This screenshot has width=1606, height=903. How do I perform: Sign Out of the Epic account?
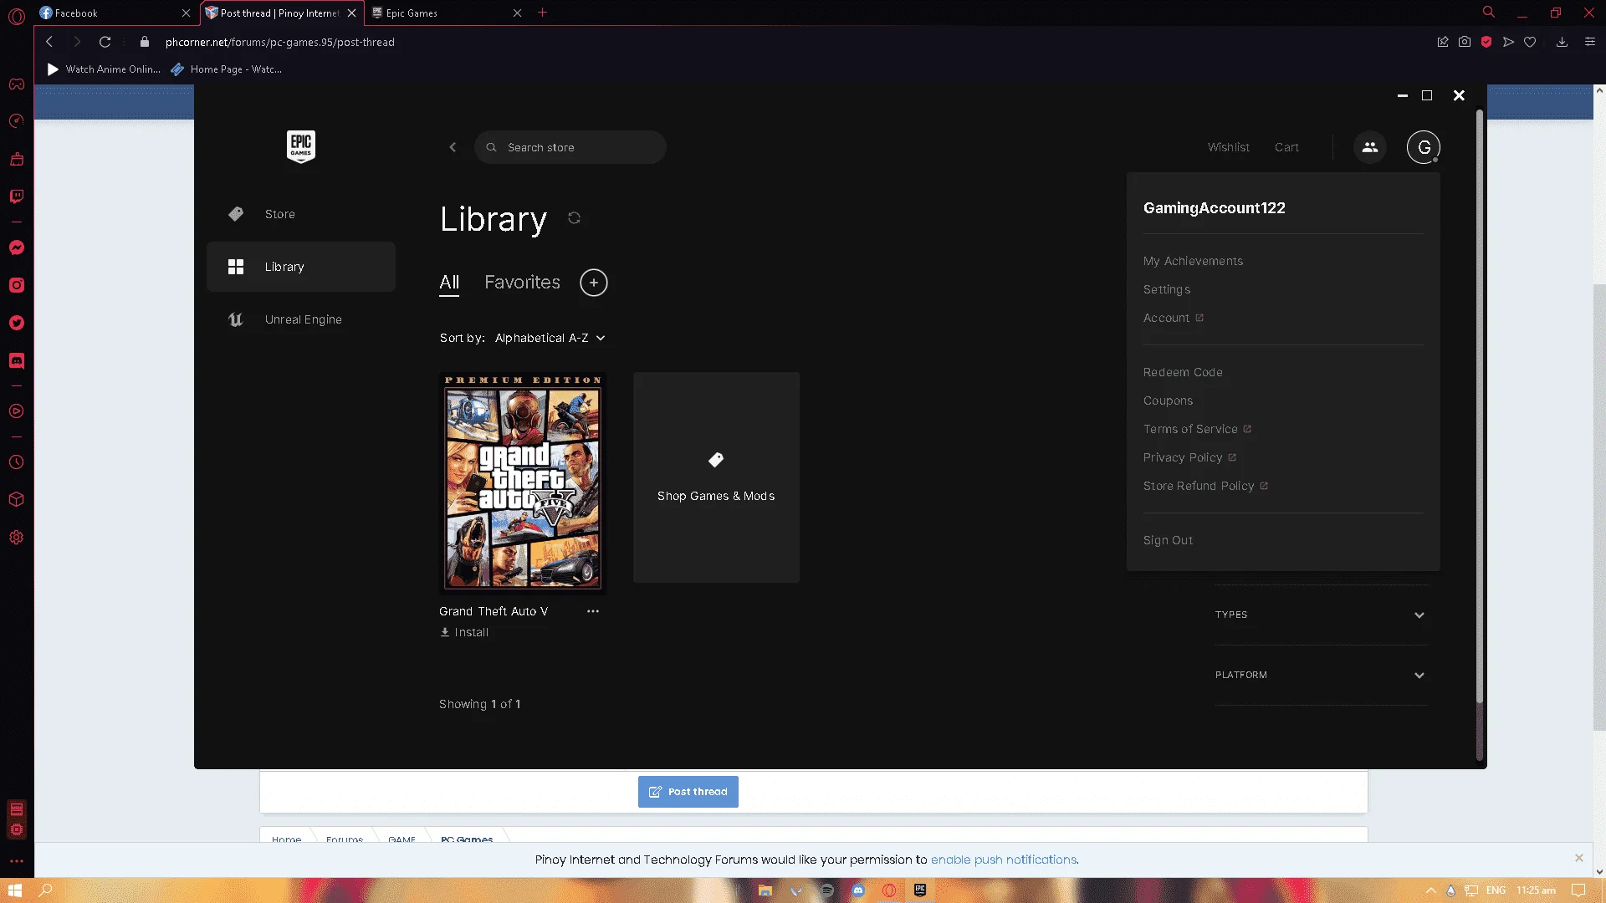1168,540
